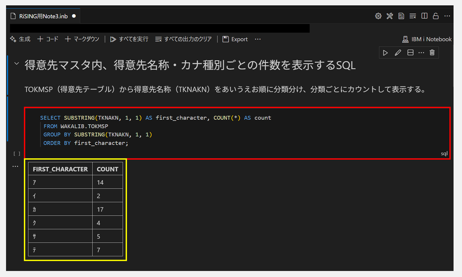Click the FIRST_CHARACTER column header
Viewport: 462px width, 277px height.
(x=60, y=169)
